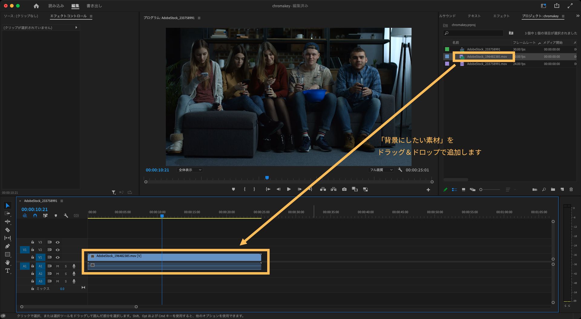Mute the A1 audio track
Viewport: 581px width, 319px height.
(x=57, y=266)
